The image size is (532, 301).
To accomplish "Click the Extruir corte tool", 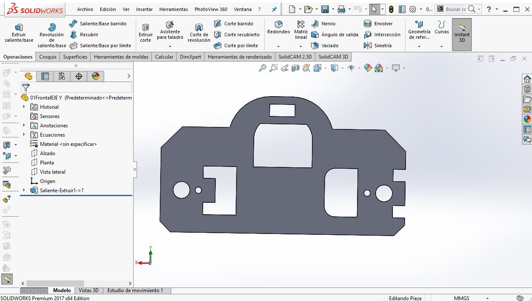I will (x=145, y=32).
